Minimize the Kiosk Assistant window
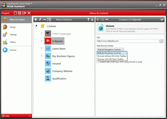 pos(156,5)
